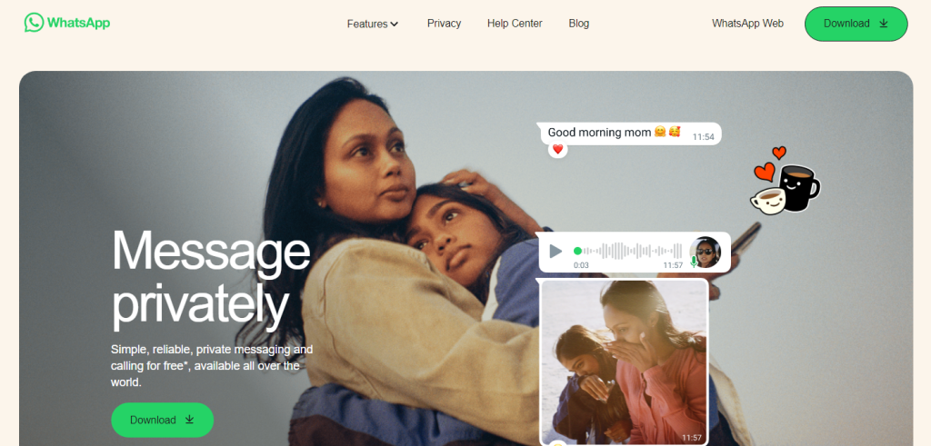
Task: Open the Features menu
Action: pyautogui.click(x=373, y=24)
